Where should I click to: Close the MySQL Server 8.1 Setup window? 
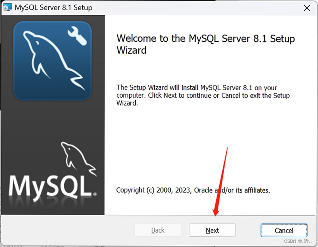point(307,8)
